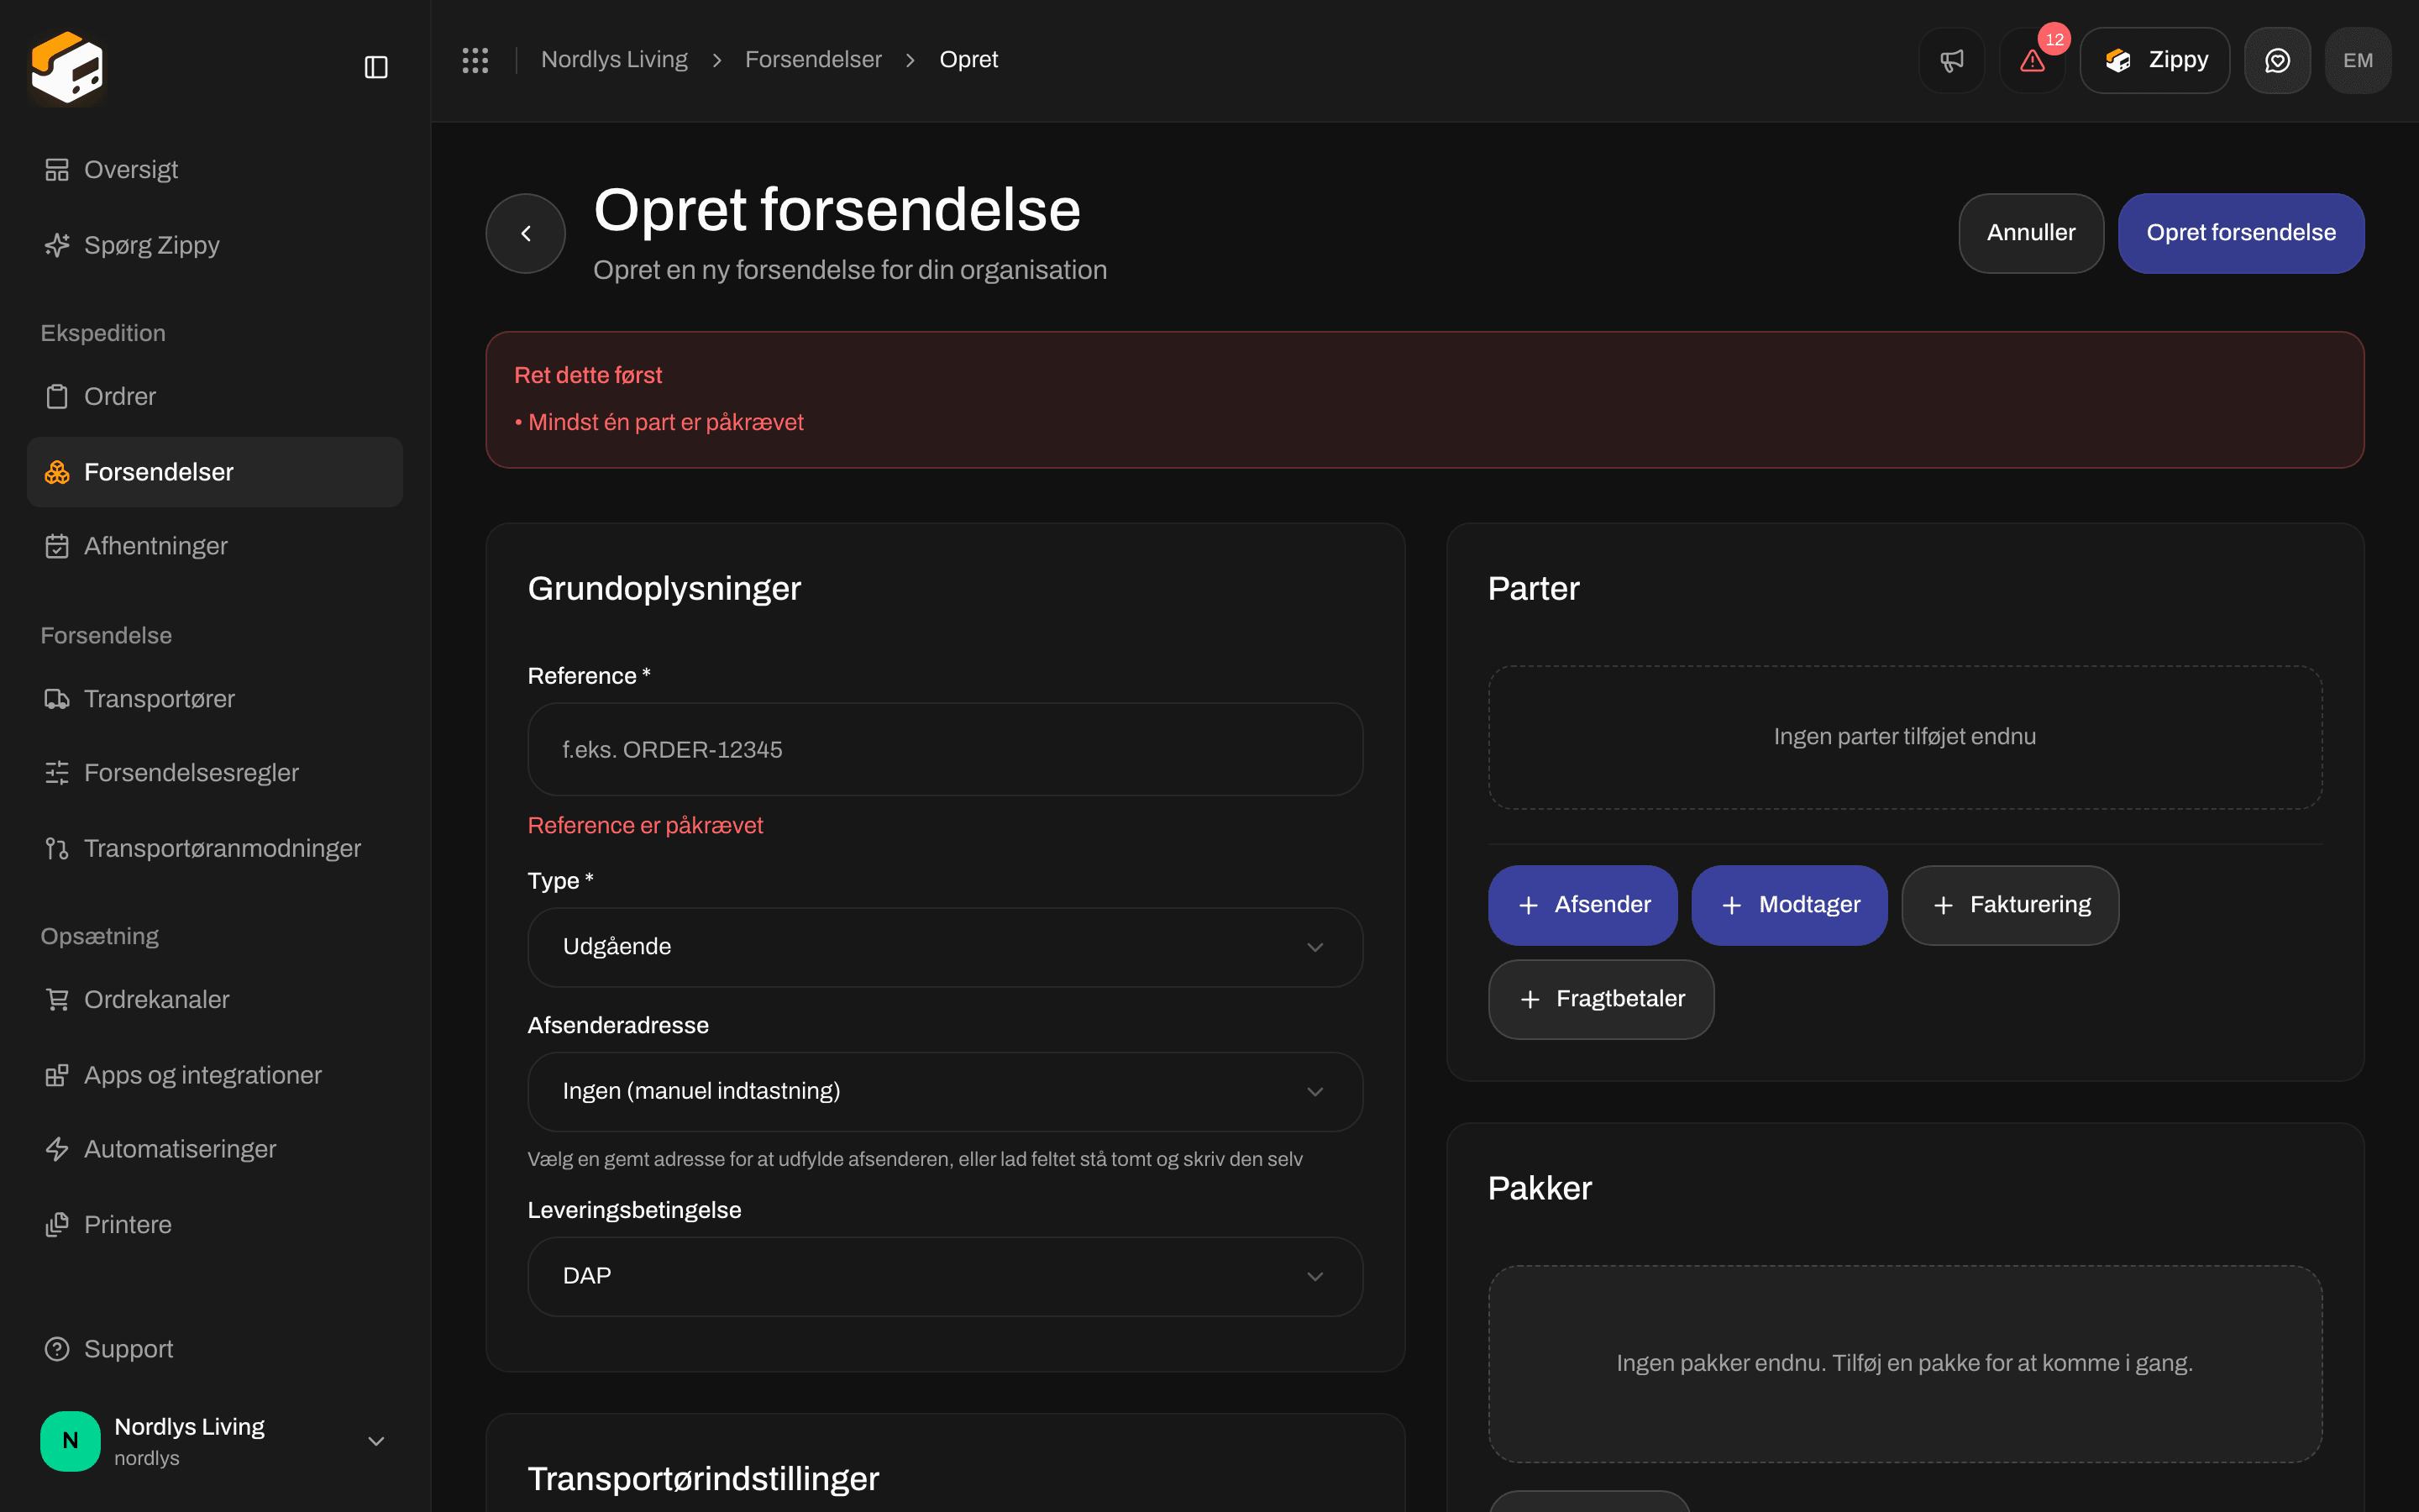
Task: Open the EM user avatar menu
Action: [2358, 60]
